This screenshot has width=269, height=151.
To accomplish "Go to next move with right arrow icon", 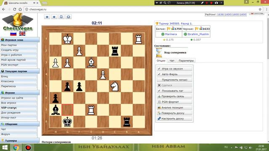I will 54,17.
